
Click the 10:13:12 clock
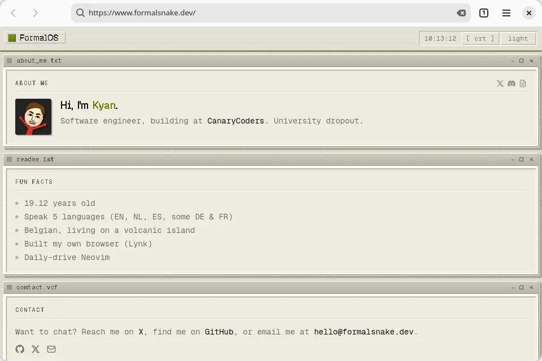pyautogui.click(x=440, y=38)
